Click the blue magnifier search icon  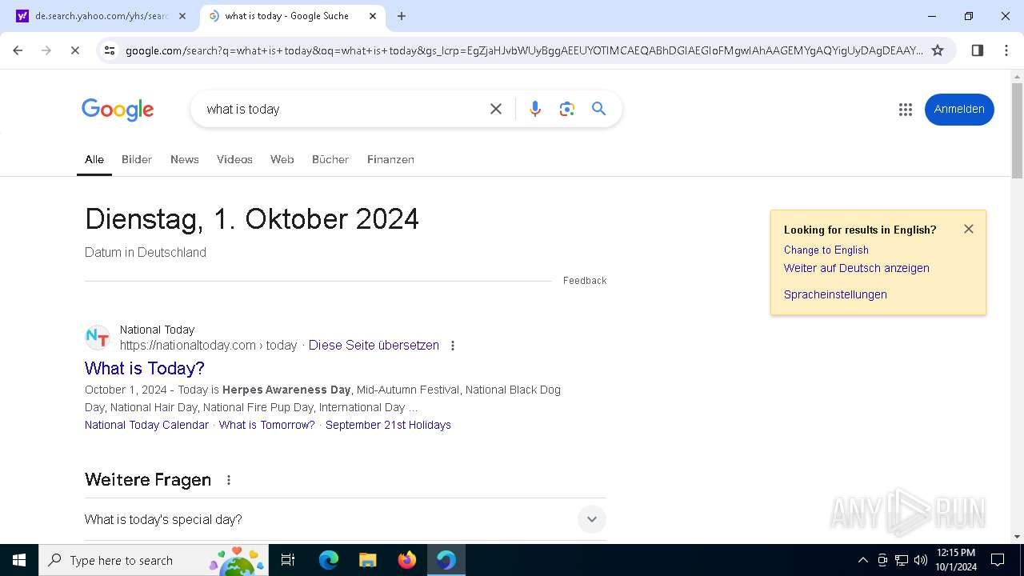point(598,109)
